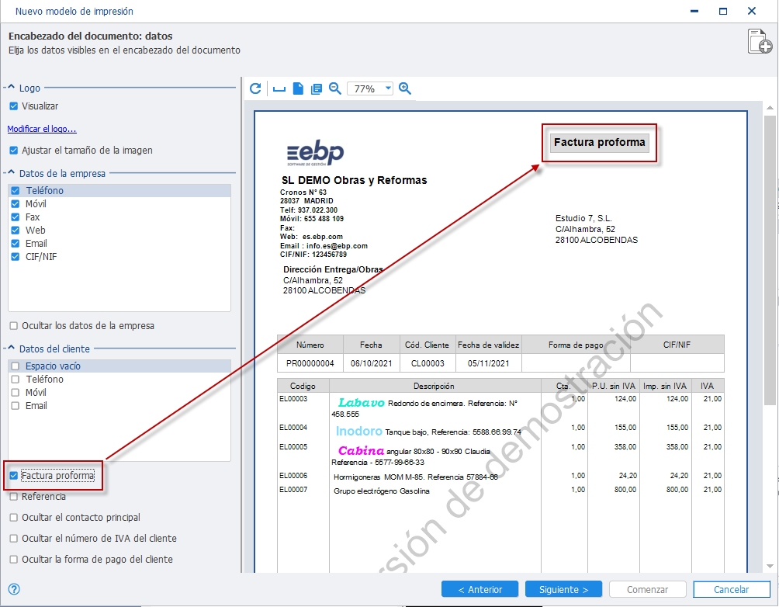Zoom out with the magnifier minus icon
This screenshot has width=779, height=607.
tap(335, 88)
